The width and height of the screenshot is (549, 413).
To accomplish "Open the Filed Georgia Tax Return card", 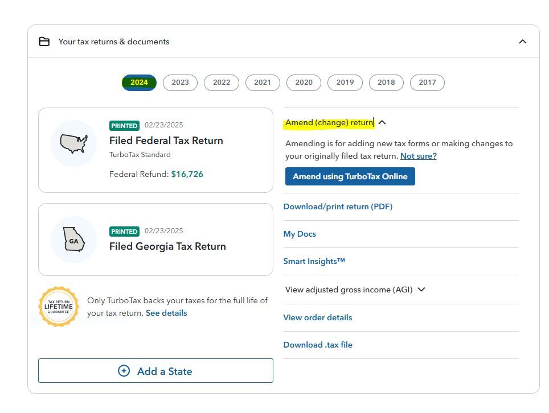I will 156,239.
